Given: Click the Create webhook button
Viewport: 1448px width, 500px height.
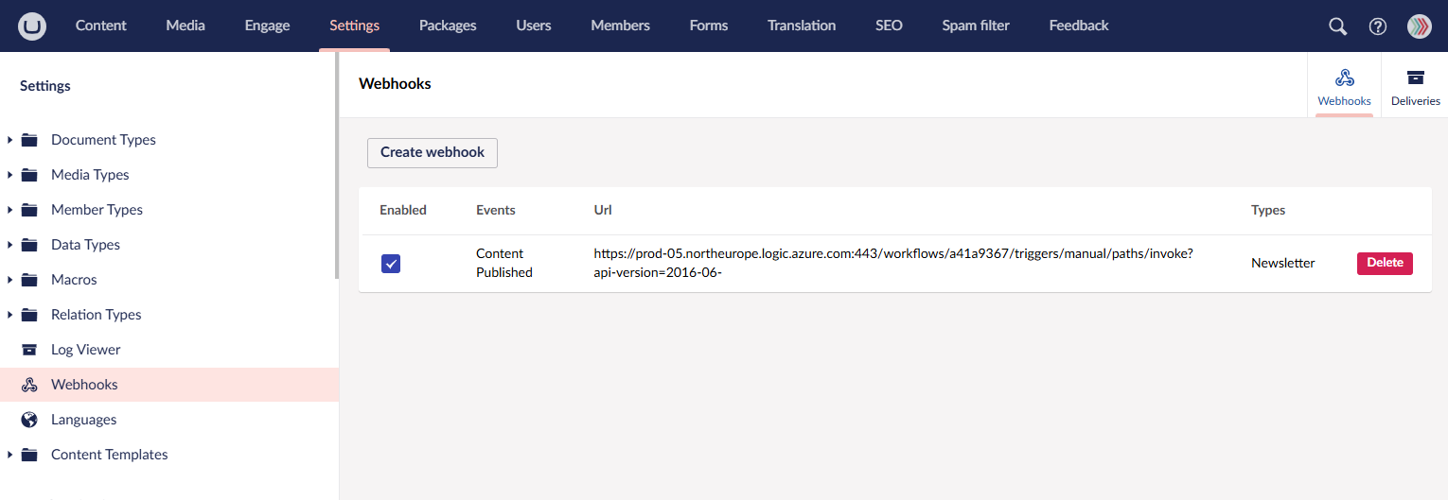Looking at the screenshot, I should coord(433,152).
